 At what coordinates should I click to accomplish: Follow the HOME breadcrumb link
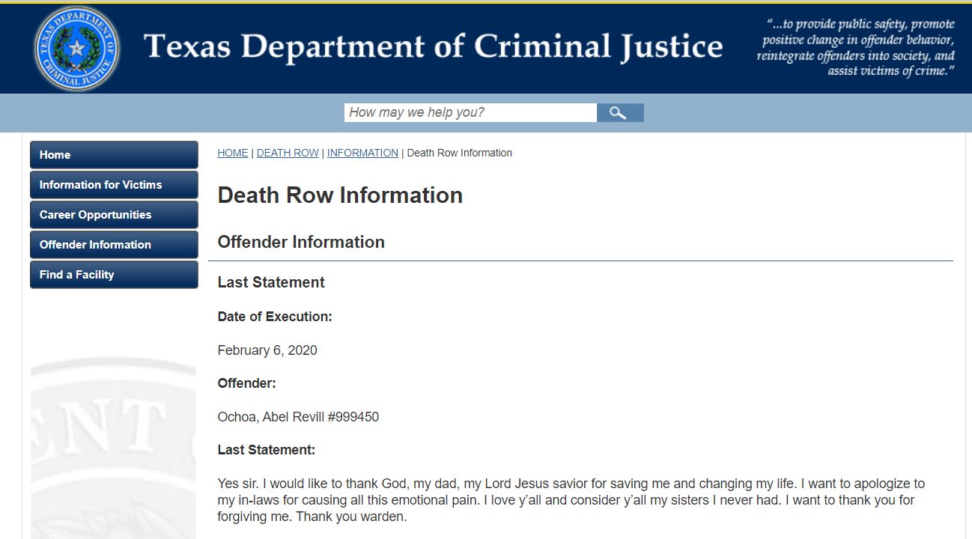click(x=232, y=153)
